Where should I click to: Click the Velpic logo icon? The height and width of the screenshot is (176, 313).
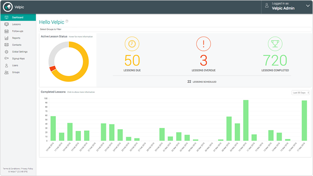[8, 7]
